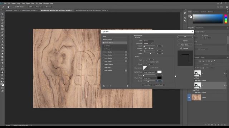Viewport: 229px width, 128px height.
Task: Select the Spot Healing Brush tool
Action: pyautogui.click(x=3, y=36)
